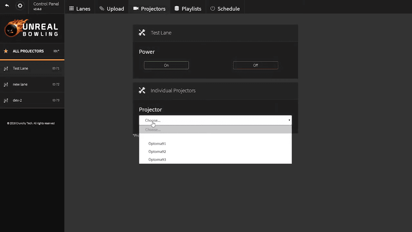412x232 pixels.
Task: Turn projector power On
Action: tap(166, 65)
